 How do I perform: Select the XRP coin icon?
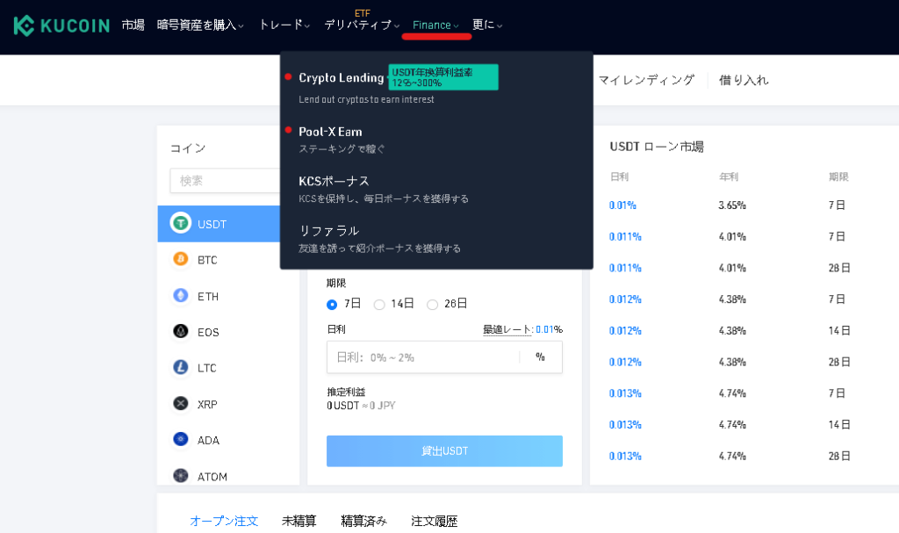pyautogui.click(x=181, y=403)
